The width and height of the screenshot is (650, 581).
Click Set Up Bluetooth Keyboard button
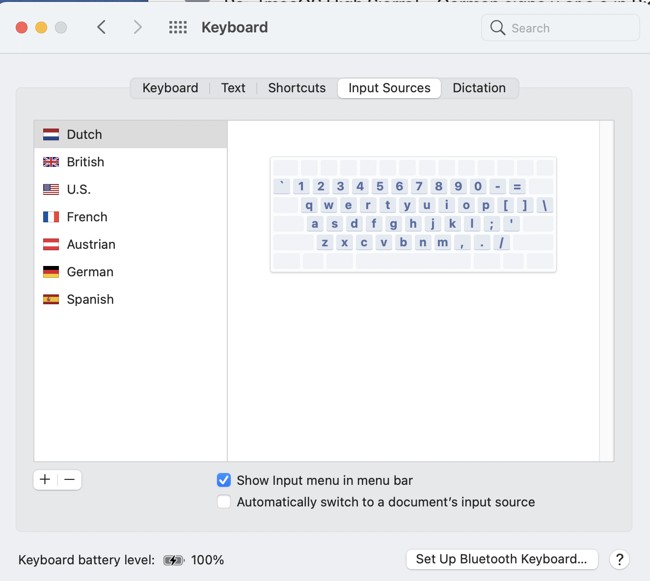point(502,559)
